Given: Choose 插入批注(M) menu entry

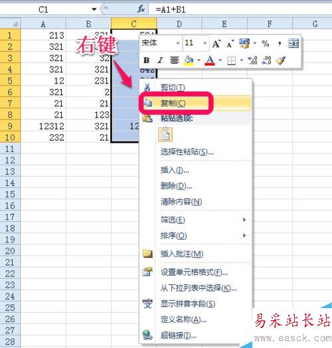Looking at the screenshot, I should click(x=196, y=254).
